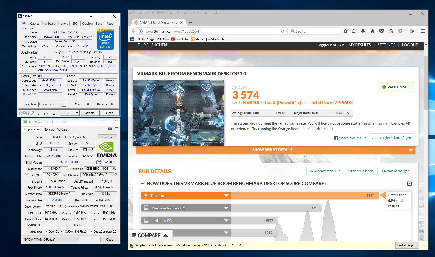The height and width of the screenshot is (257, 435).
Task: Show site information icon in URL bar
Action: point(141,31)
